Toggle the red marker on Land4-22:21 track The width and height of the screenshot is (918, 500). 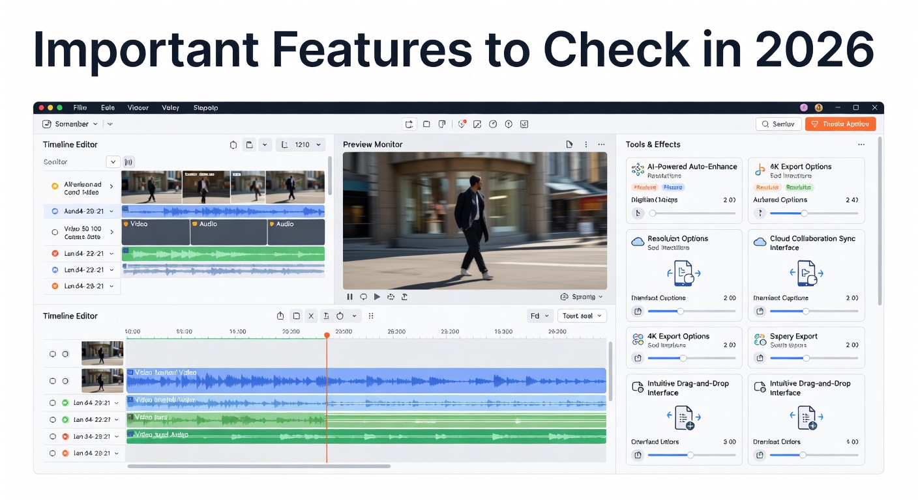pos(55,254)
